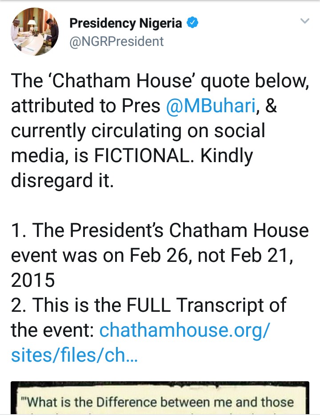Tap "currently circulating on social" line

tap(138, 131)
